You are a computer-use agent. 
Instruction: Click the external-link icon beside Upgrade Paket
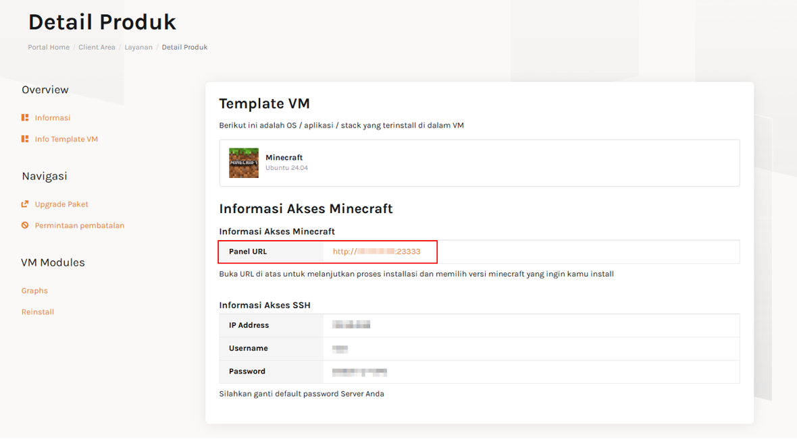point(26,204)
